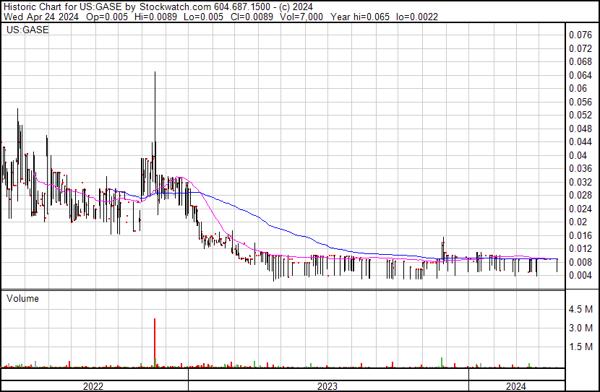Click the 'Year hi=0.065' value
600x392 pixels.
pos(360,17)
